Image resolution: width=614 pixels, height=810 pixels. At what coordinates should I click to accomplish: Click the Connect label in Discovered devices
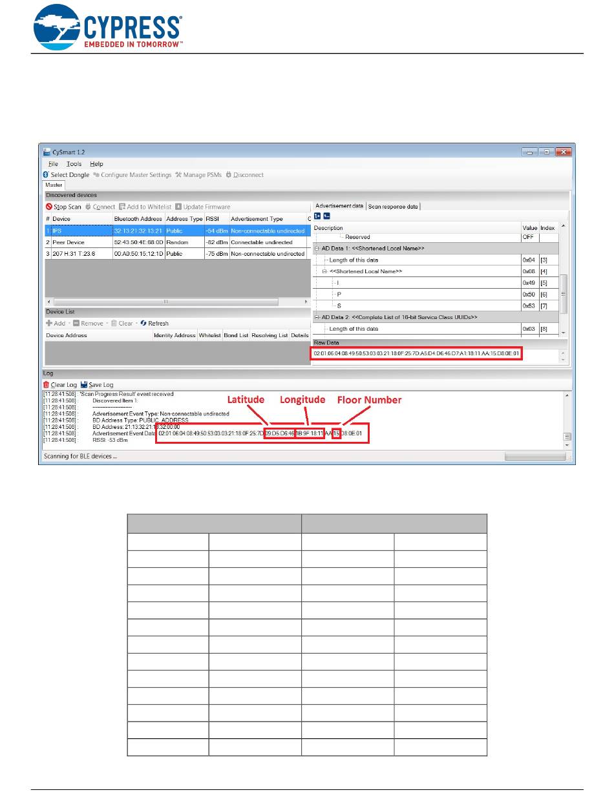click(104, 207)
